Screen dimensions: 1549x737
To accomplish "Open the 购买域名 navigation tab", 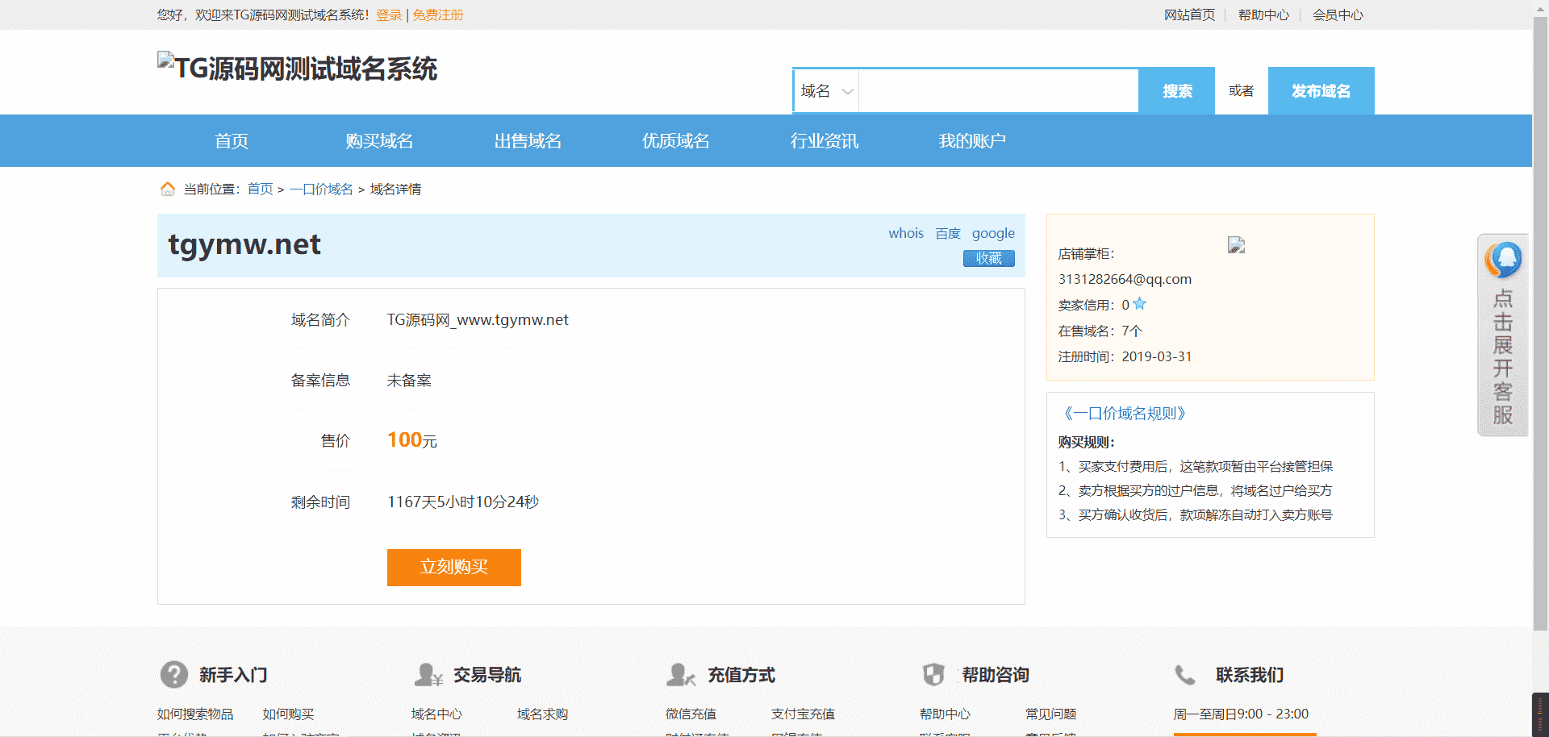I will [x=379, y=141].
